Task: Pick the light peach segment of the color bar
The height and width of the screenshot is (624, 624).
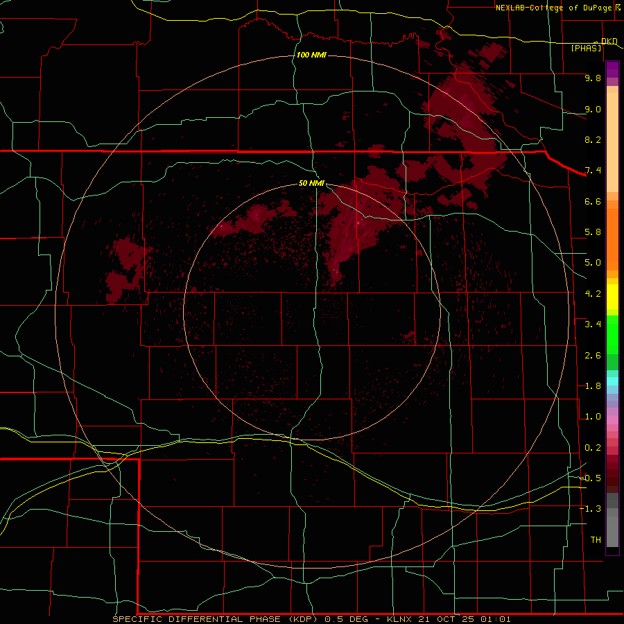Action: click(x=612, y=142)
